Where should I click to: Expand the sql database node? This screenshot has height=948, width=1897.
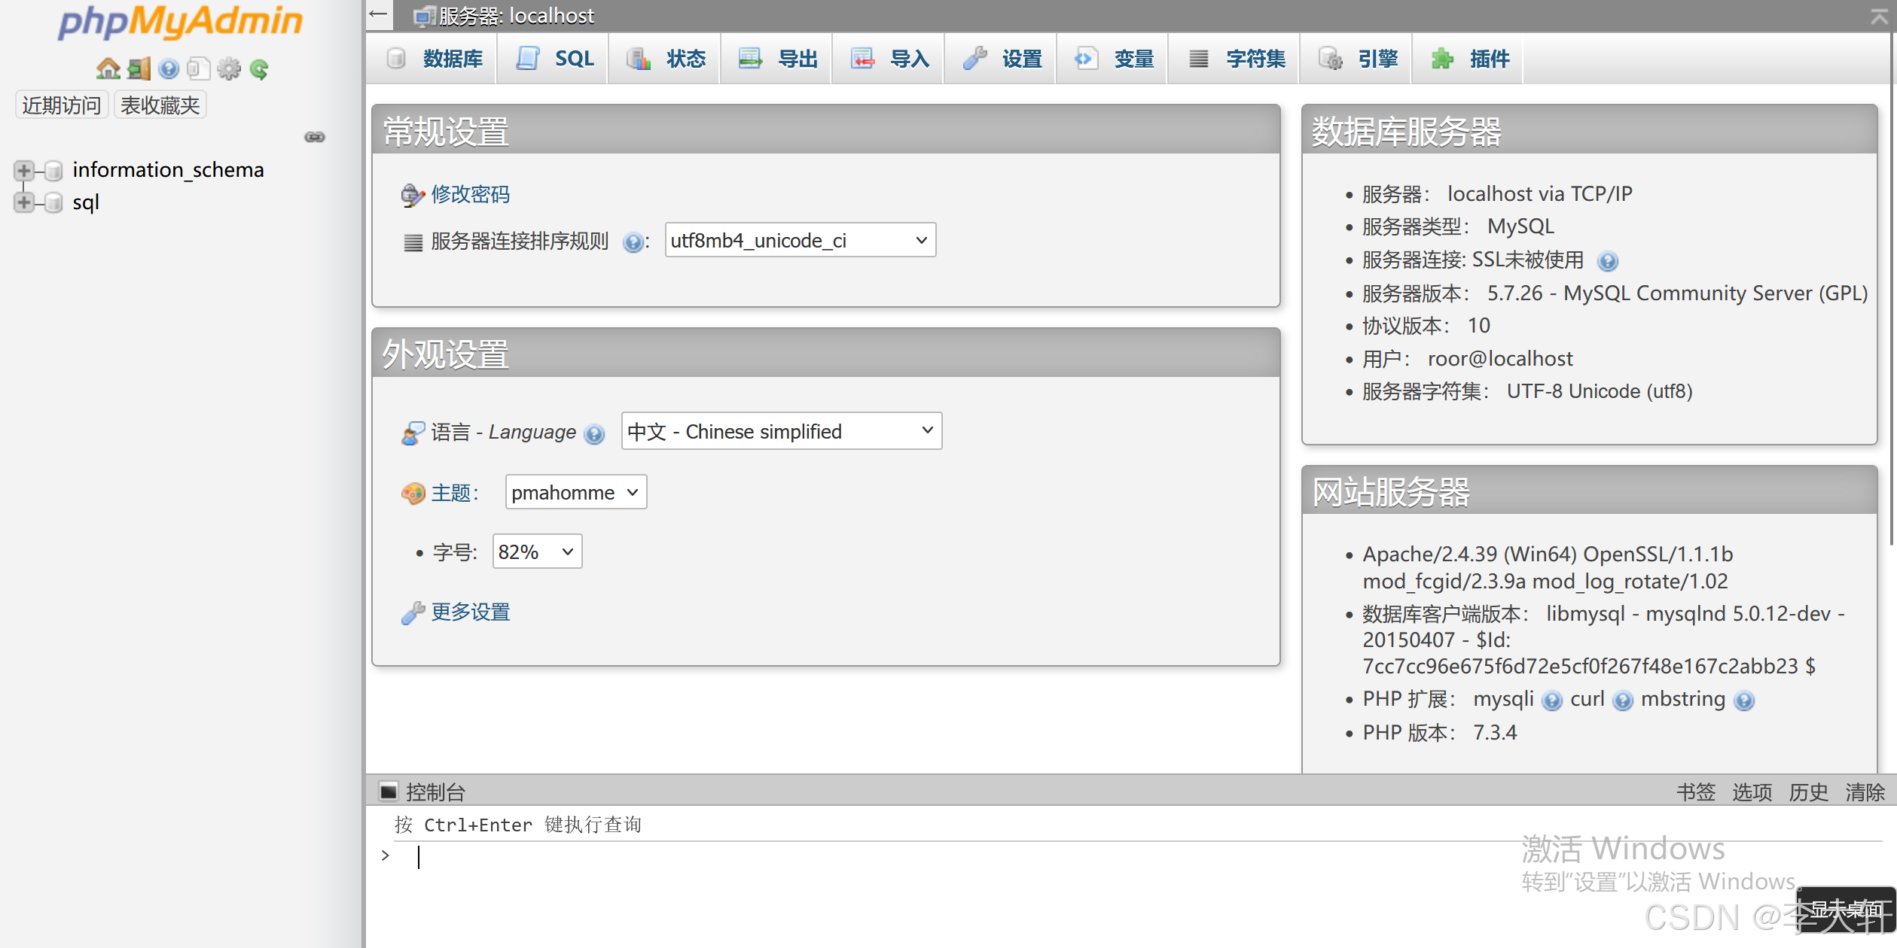pos(23,202)
